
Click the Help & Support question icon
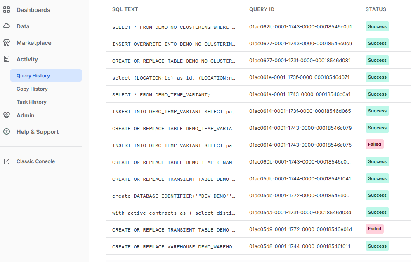tap(7, 132)
